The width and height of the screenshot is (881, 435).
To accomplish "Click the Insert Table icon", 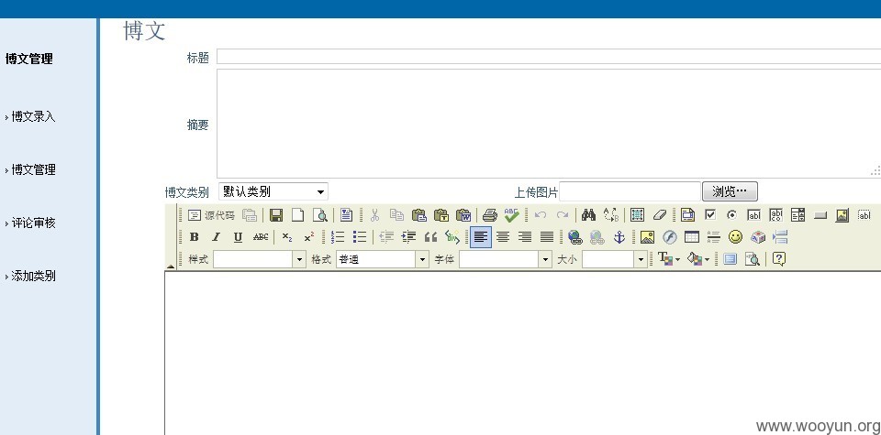I will click(x=692, y=237).
